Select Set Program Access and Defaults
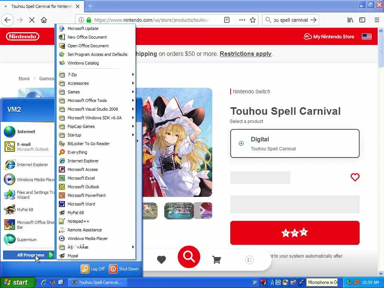Screen dimensions: 384x288 pos(96,54)
